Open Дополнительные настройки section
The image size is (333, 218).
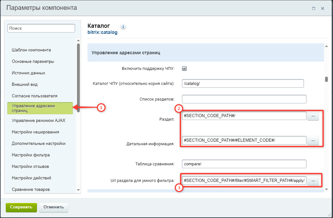[39, 144]
